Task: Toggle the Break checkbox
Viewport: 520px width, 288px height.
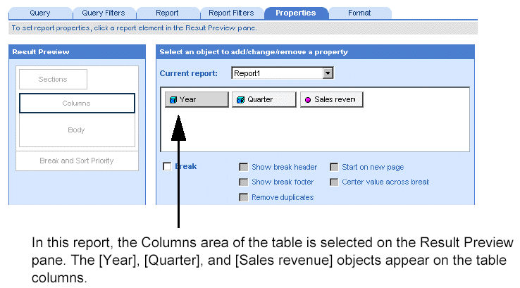Action: click(167, 167)
